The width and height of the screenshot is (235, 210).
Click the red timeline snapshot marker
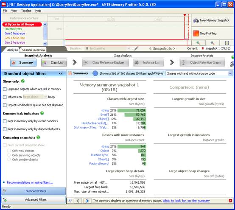point(185,15)
